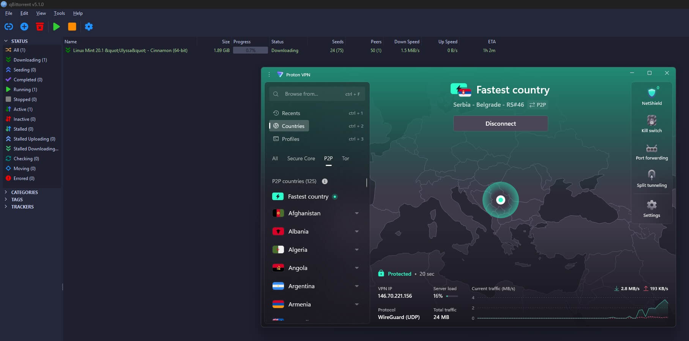689x341 pixels.
Task: Click the Proton VPN three-dot menu
Action: pos(269,74)
